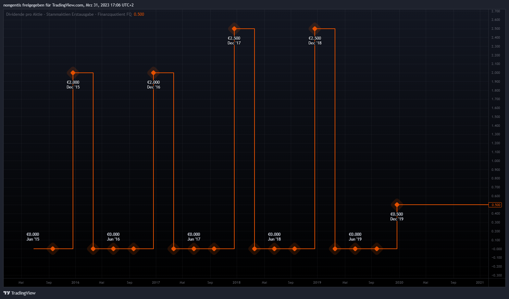The image size is (509, 299).
Task: Select 2020 on the time axis
Action: tap(399, 283)
